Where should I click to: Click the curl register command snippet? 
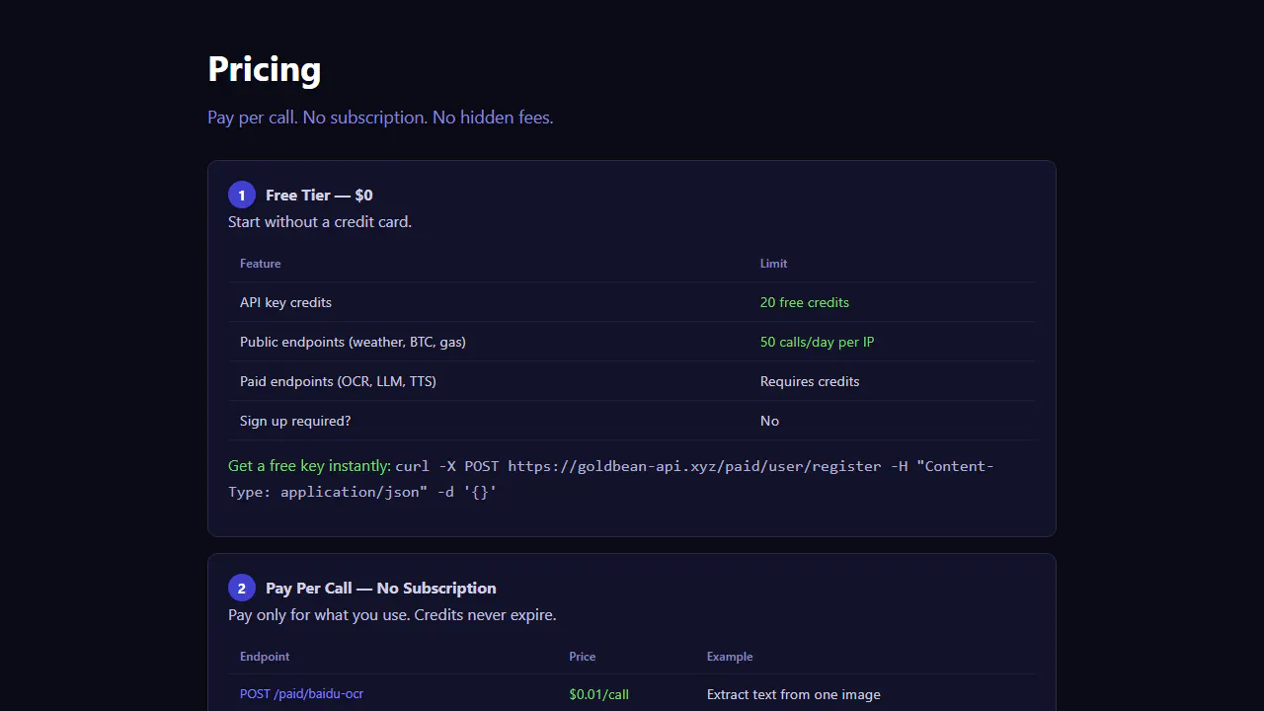(x=611, y=479)
